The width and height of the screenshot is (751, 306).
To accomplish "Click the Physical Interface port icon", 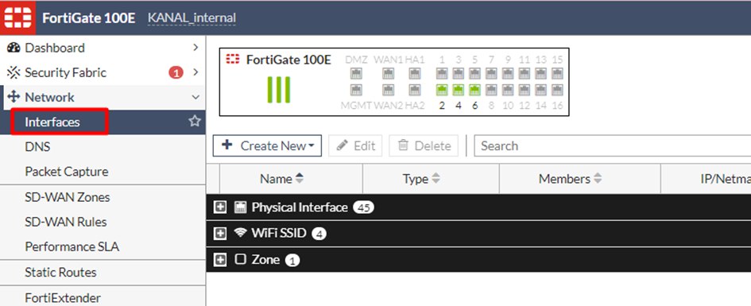I will point(240,207).
